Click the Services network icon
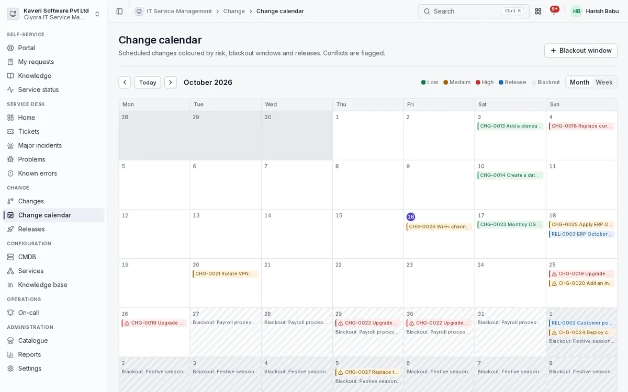The image size is (628, 392). pos(10,271)
